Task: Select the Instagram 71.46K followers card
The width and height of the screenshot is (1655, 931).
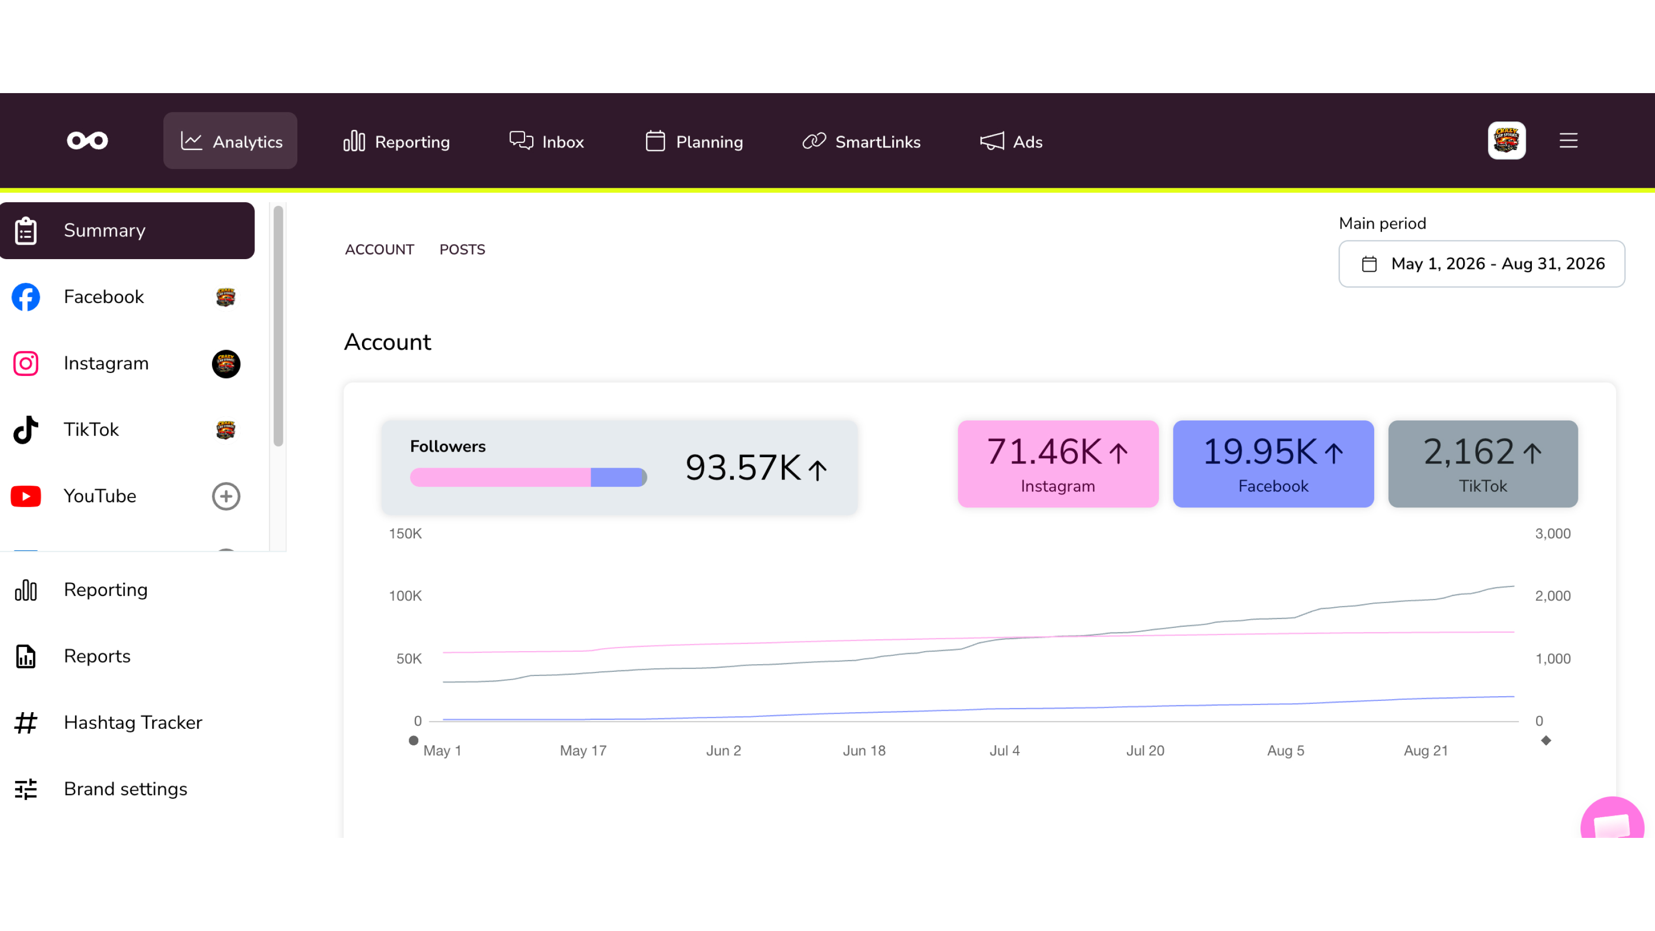Action: point(1058,464)
